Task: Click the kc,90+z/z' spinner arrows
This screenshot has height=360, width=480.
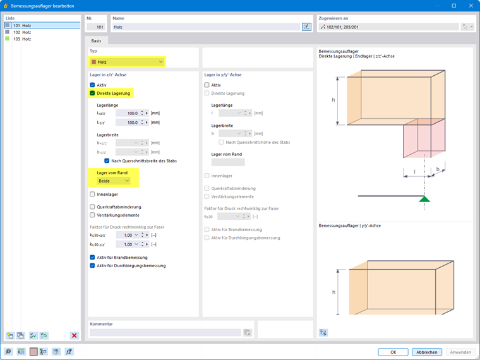Action: point(142,235)
